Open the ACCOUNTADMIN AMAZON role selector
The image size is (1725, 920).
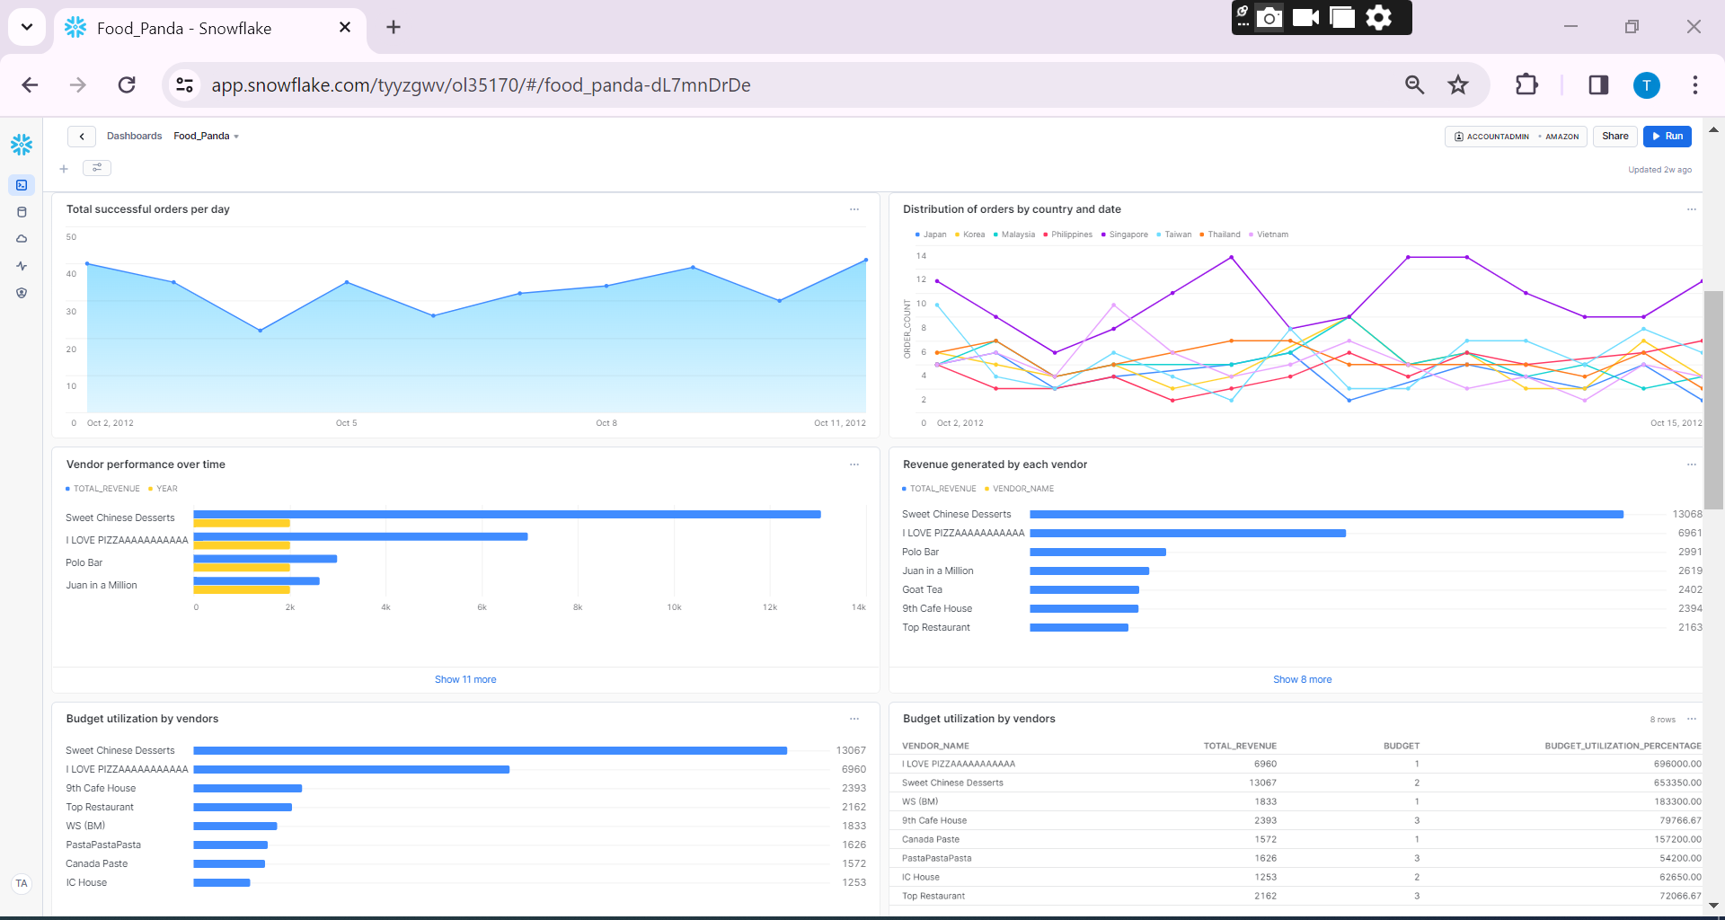point(1517,137)
